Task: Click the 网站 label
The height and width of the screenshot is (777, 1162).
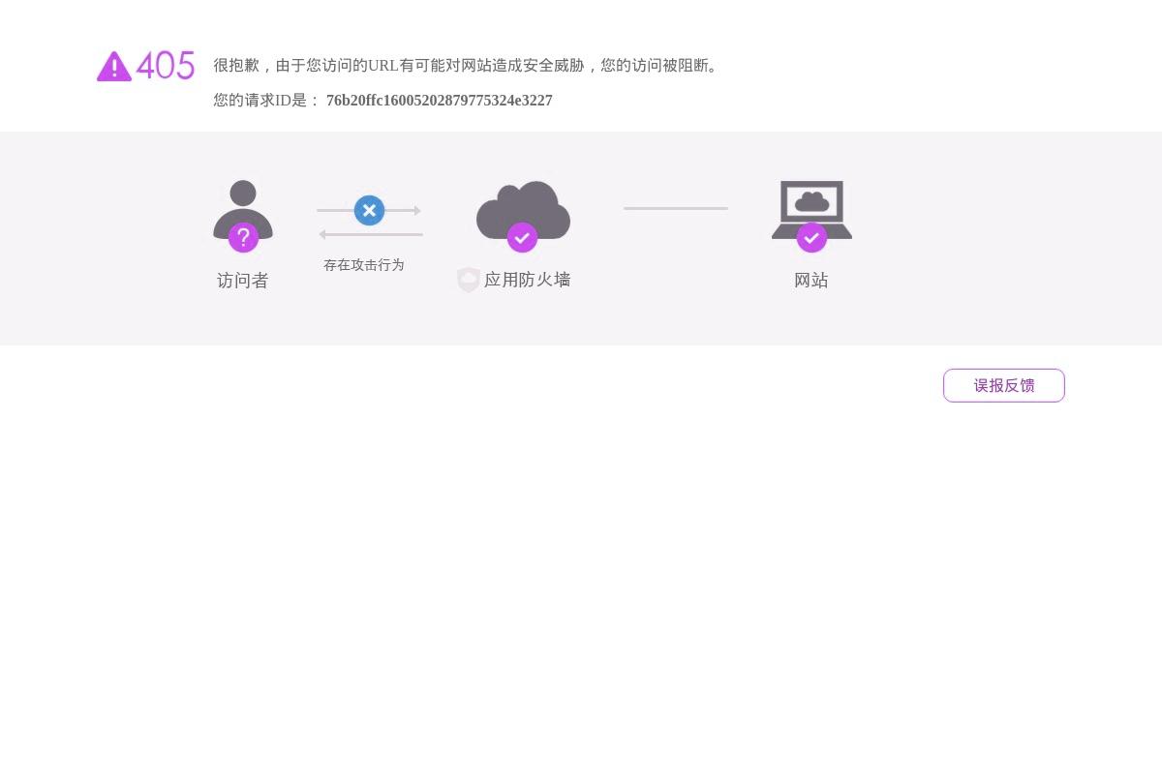Action: point(811,281)
